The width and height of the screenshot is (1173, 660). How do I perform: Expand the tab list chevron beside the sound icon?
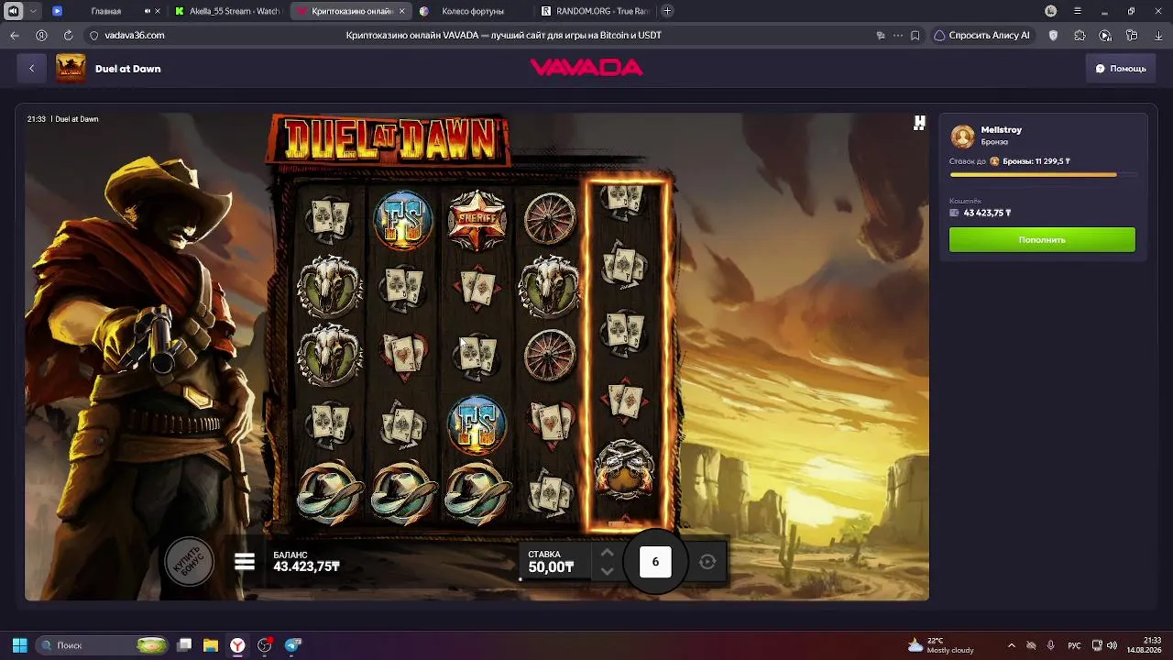[x=34, y=11]
